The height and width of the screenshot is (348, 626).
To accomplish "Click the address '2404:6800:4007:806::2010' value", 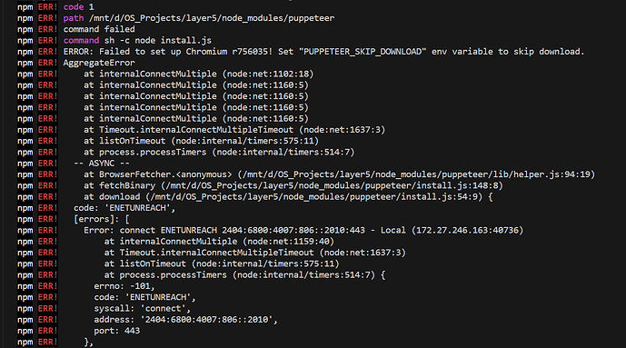I will click(206, 320).
